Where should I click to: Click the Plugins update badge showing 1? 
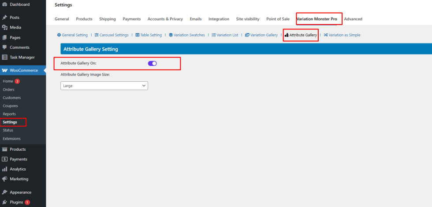pos(27,202)
